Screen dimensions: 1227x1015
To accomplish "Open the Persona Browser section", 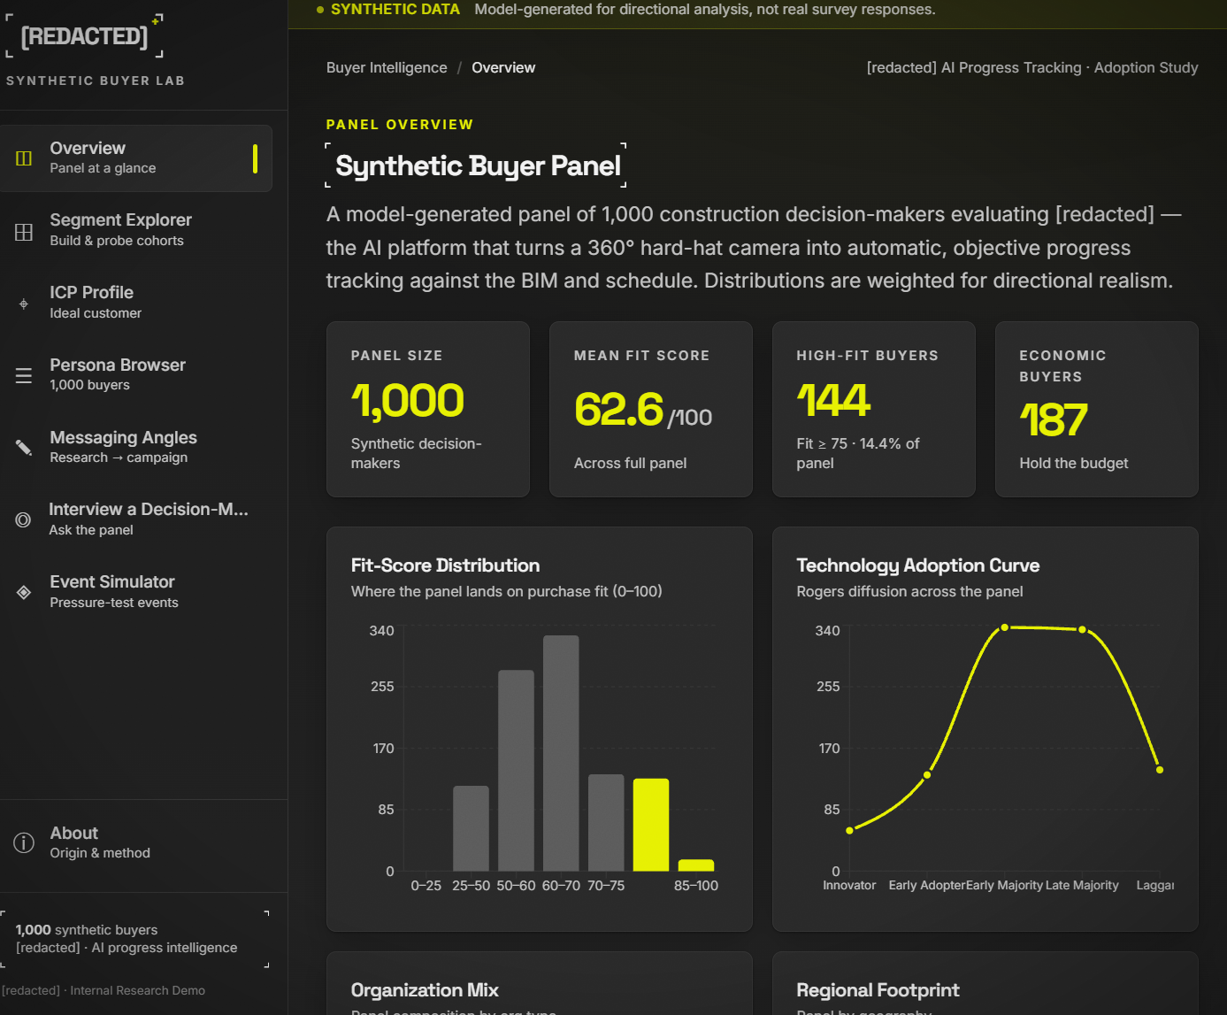I will click(136, 375).
